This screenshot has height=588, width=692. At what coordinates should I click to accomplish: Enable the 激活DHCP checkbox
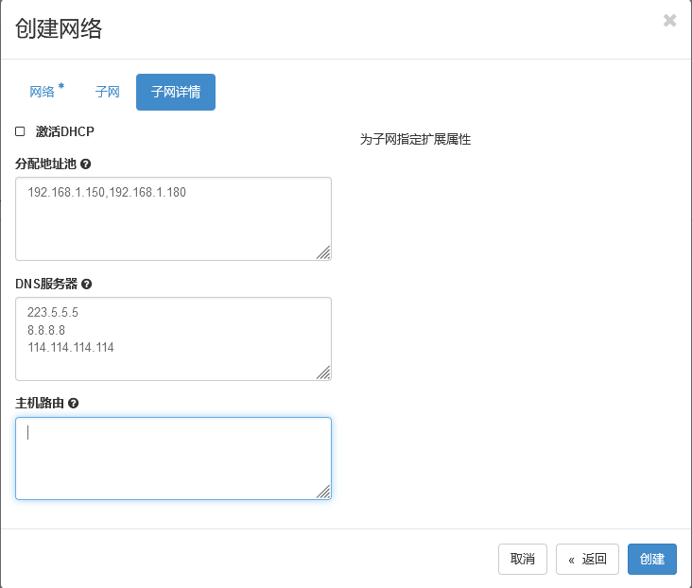20,131
